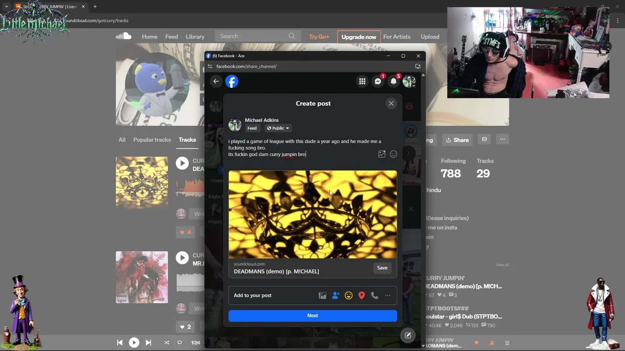
Task: Open SoundCloud Library tab
Action: coord(195,37)
